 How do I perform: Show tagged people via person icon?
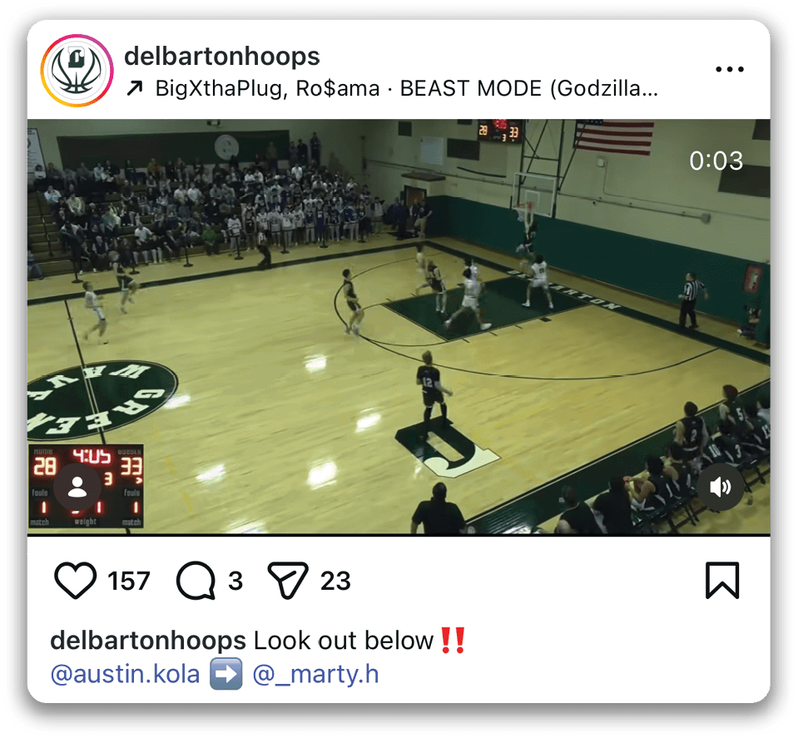77,487
